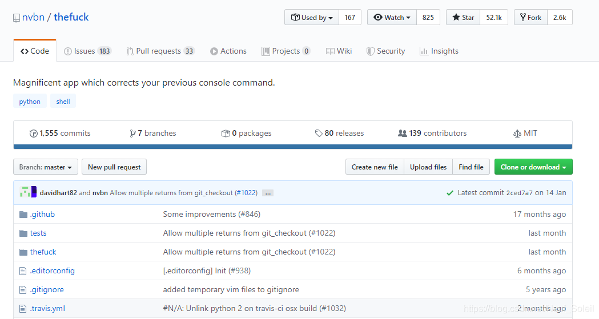Click file icon of .editorconfig row
The image size is (599, 319).
coord(23,271)
